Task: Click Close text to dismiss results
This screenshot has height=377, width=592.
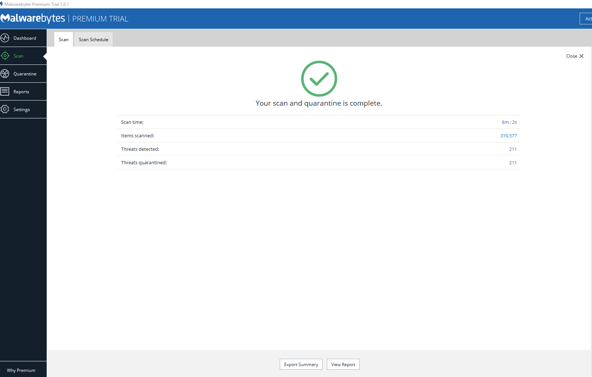Action: click(572, 56)
